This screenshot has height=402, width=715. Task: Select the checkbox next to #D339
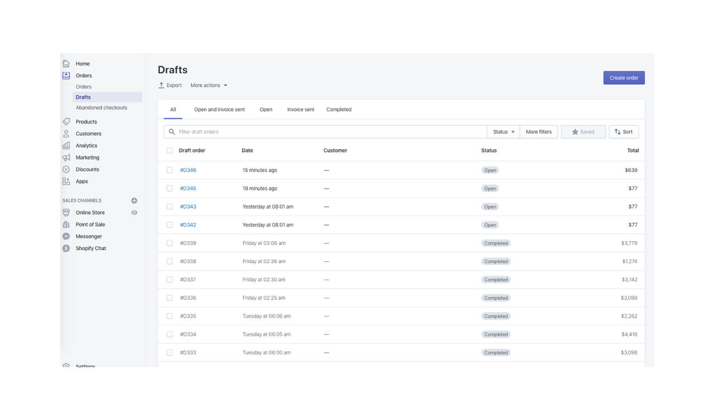[169, 243]
